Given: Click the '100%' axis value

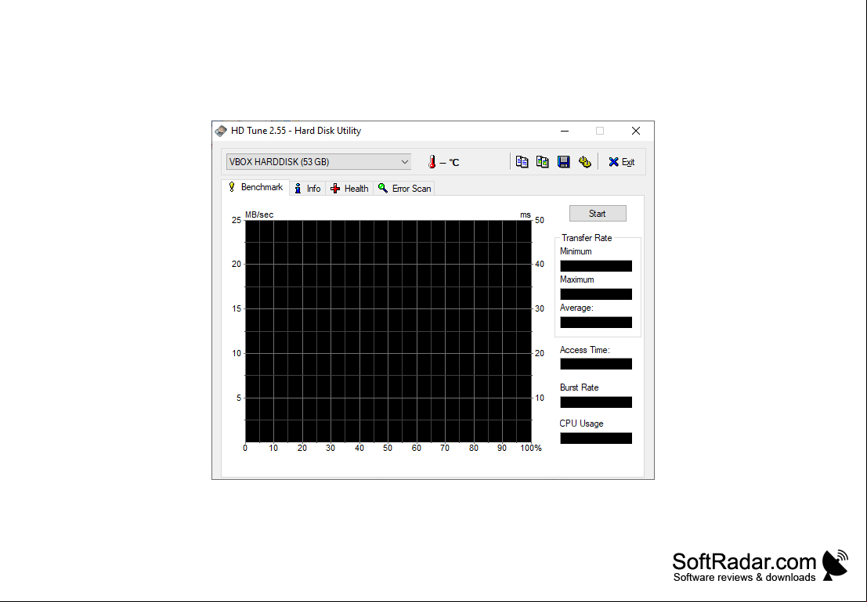Looking at the screenshot, I should coord(531,448).
